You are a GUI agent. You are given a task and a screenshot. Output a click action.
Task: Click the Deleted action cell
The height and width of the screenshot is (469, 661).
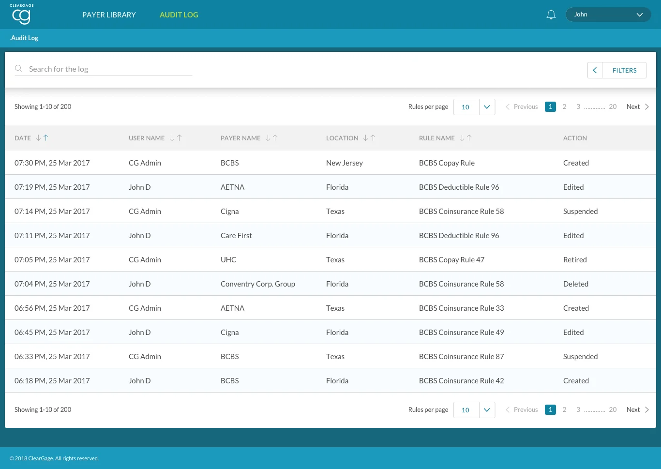[x=576, y=284]
